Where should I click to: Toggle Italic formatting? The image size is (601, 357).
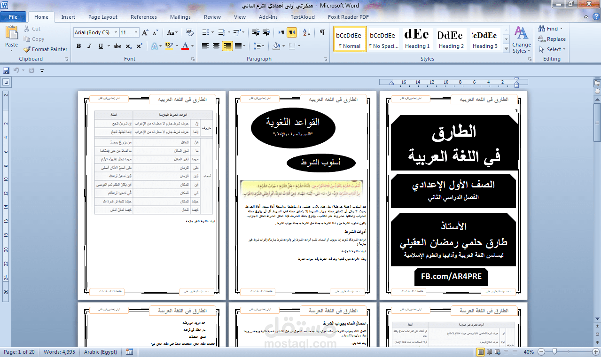89,46
